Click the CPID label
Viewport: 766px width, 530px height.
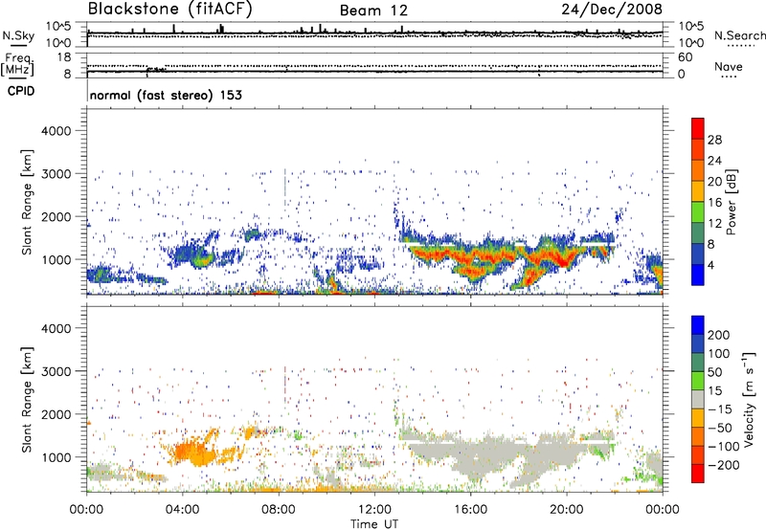21,91
